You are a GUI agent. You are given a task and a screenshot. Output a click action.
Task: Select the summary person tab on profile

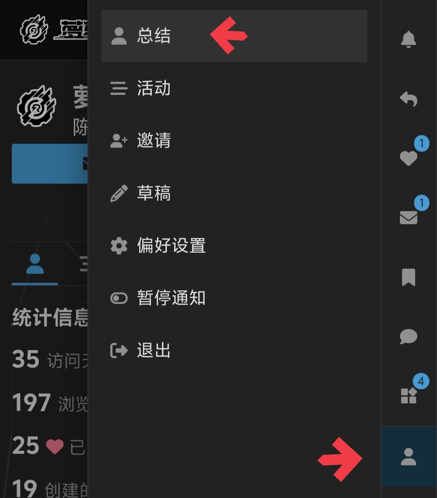coord(35,264)
